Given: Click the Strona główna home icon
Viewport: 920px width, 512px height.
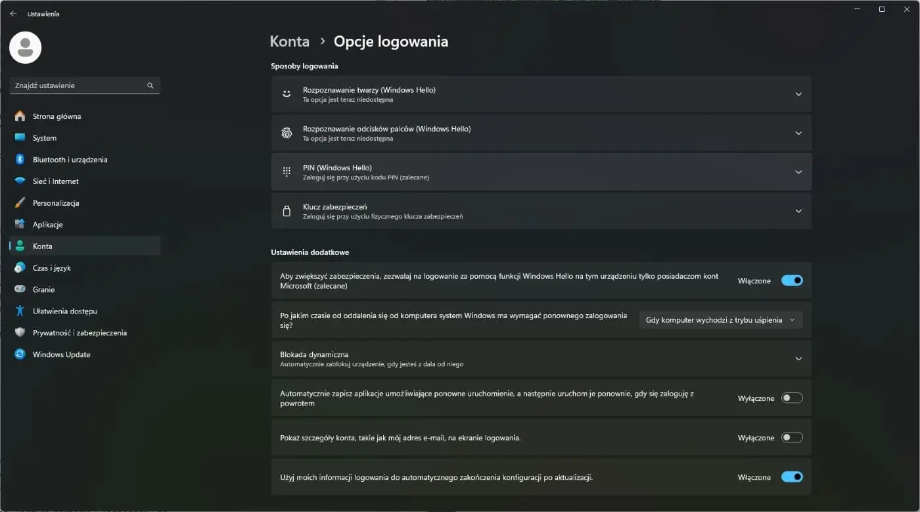Looking at the screenshot, I should 20,116.
